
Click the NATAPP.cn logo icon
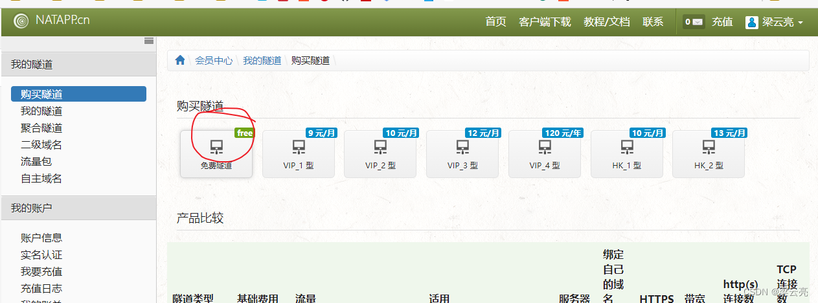click(21, 21)
